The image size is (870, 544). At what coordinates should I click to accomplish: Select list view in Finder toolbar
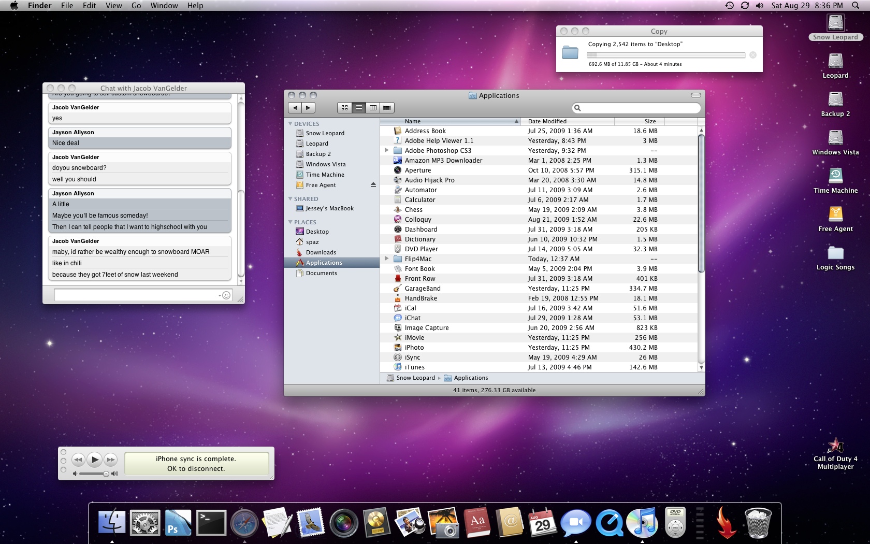tap(358, 108)
